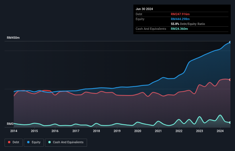Click the 2016 x-axis label
The height and width of the screenshot is (151, 235).
click(x=55, y=131)
